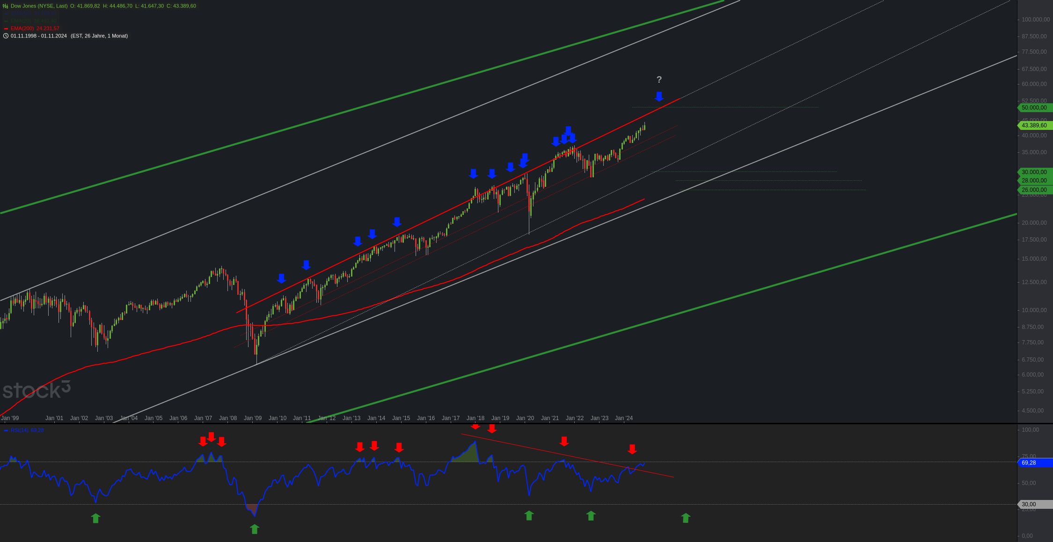Click the gray question mark annotation
The height and width of the screenshot is (542, 1053).
(x=659, y=80)
